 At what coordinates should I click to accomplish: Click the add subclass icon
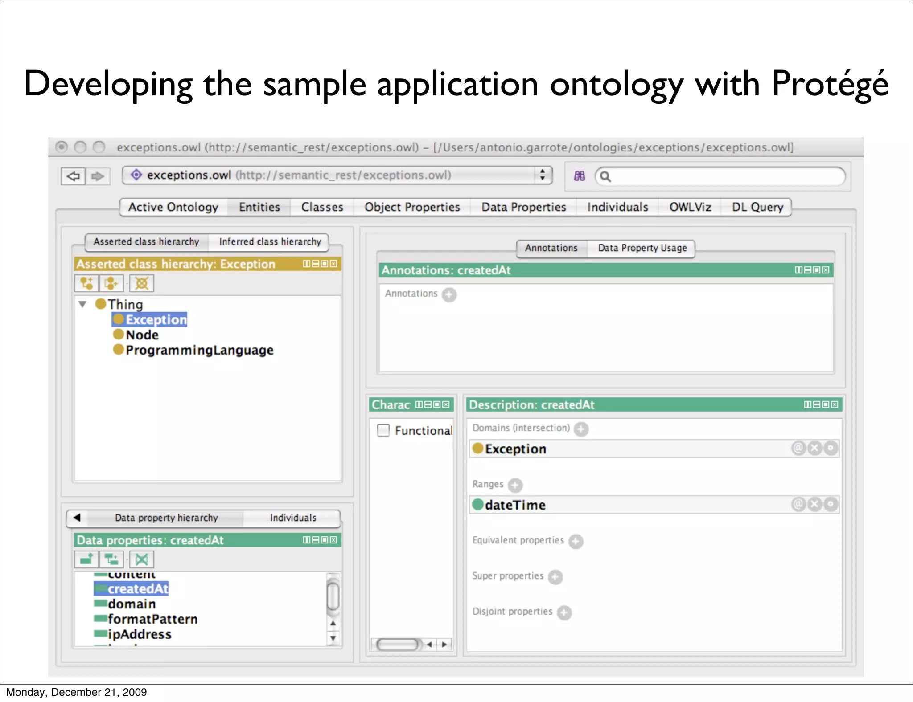[86, 283]
